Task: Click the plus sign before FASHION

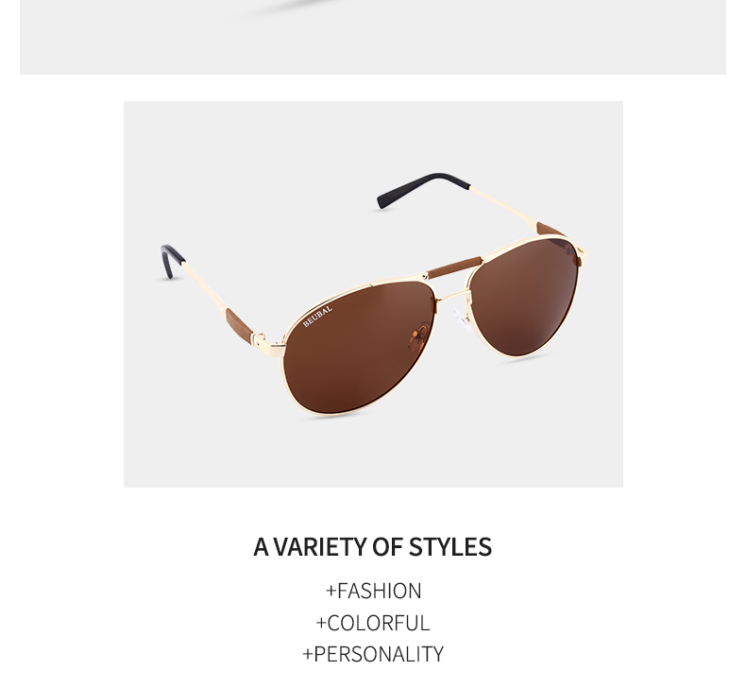Action: pos(331,591)
